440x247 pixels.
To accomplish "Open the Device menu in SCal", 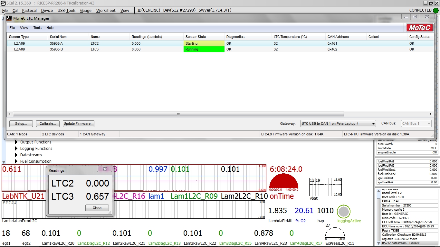I will point(47,10).
